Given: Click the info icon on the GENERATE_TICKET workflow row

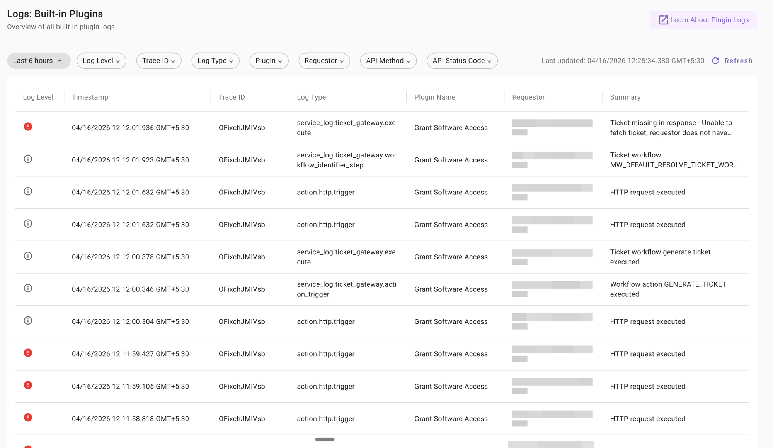Looking at the screenshot, I should 28,288.
